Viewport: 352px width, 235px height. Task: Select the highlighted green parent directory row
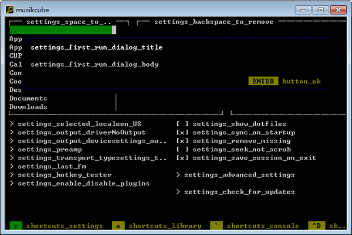(62, 30)
